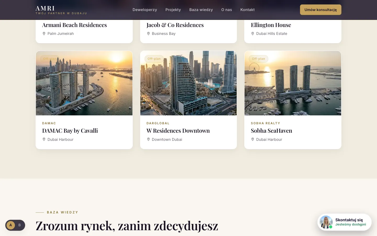Viewport: 377px width, 236px height.
Task: Click pin icon on Sobha SeaHaven card
Action: [253, 140]
